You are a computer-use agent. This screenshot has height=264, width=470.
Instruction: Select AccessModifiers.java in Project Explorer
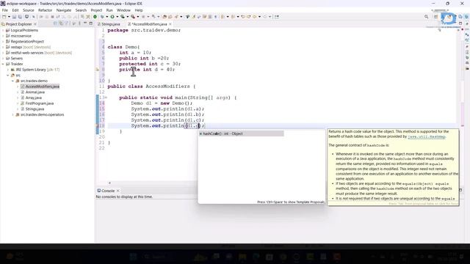click(x=43, y=87)
